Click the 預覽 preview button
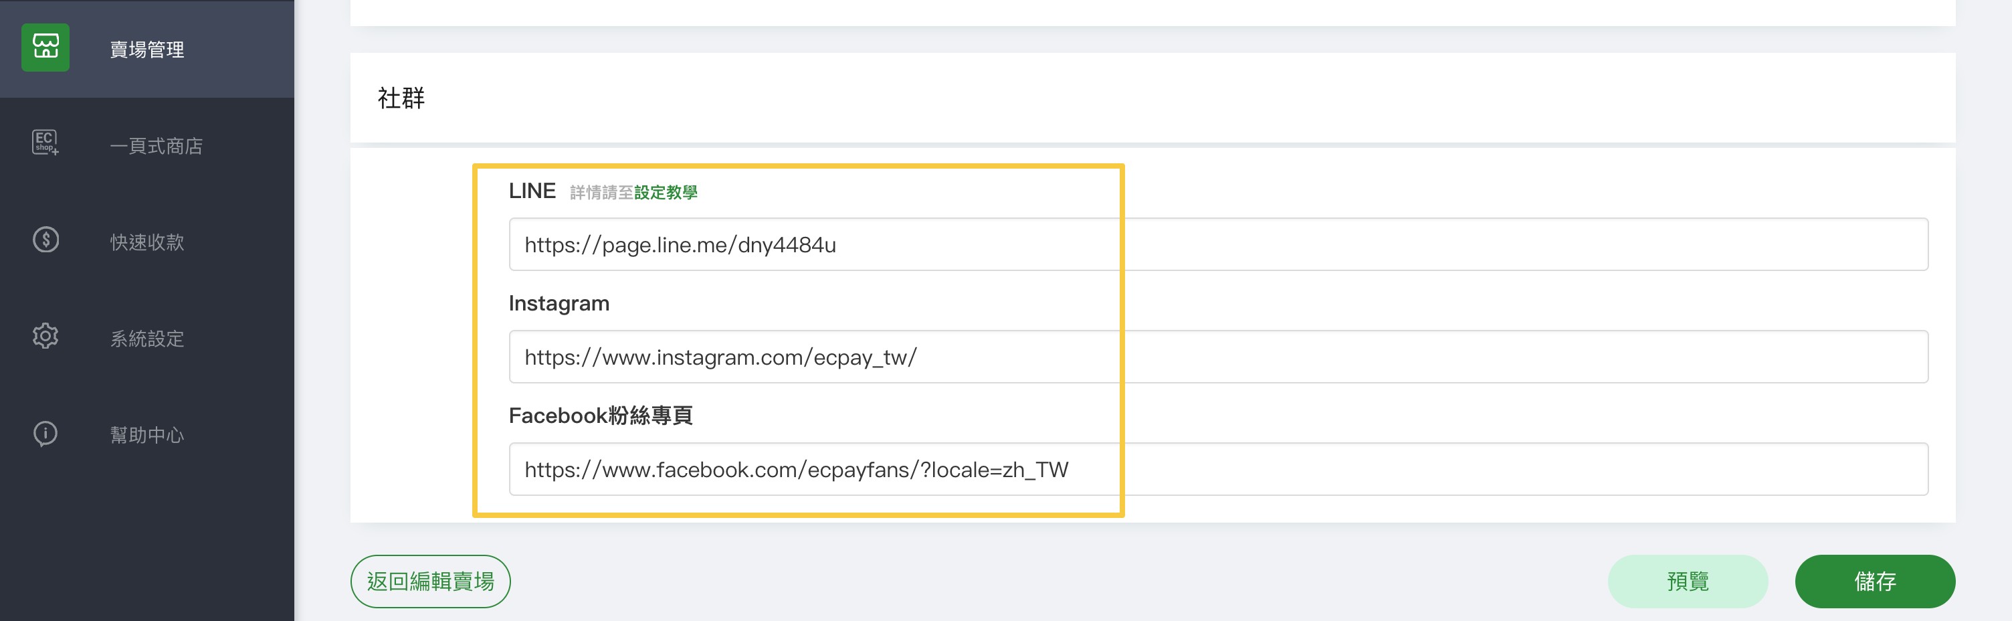 coord(1687,581)
